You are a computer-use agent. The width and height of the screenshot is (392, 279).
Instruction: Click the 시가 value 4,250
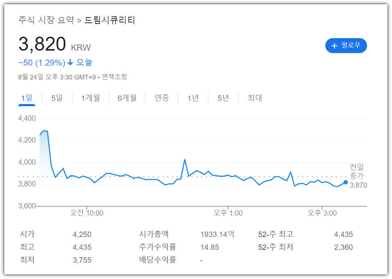82,234
